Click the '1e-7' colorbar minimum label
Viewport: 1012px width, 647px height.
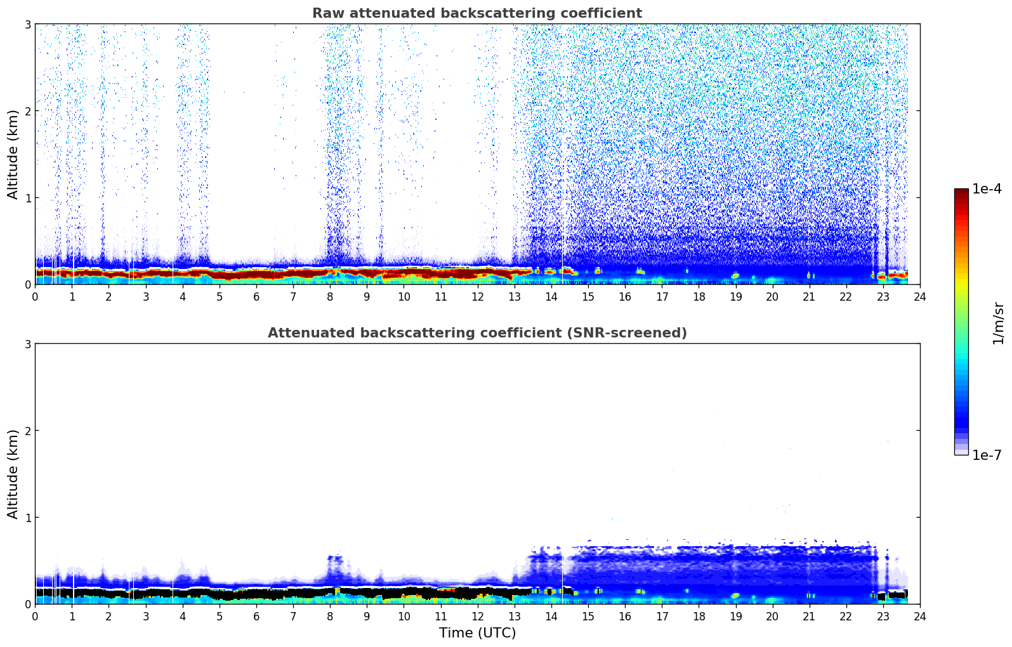pos(987,455)
